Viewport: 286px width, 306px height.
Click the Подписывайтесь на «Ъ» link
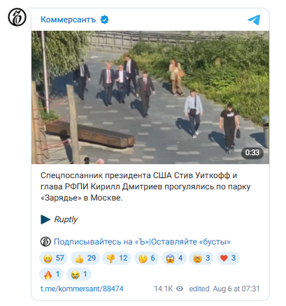point(101,242)
